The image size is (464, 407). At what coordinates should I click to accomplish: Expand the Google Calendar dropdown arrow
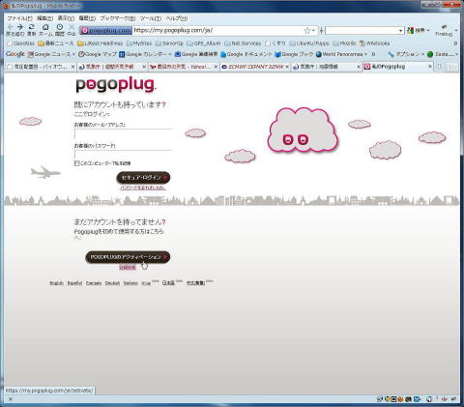(x=170, y=54)
